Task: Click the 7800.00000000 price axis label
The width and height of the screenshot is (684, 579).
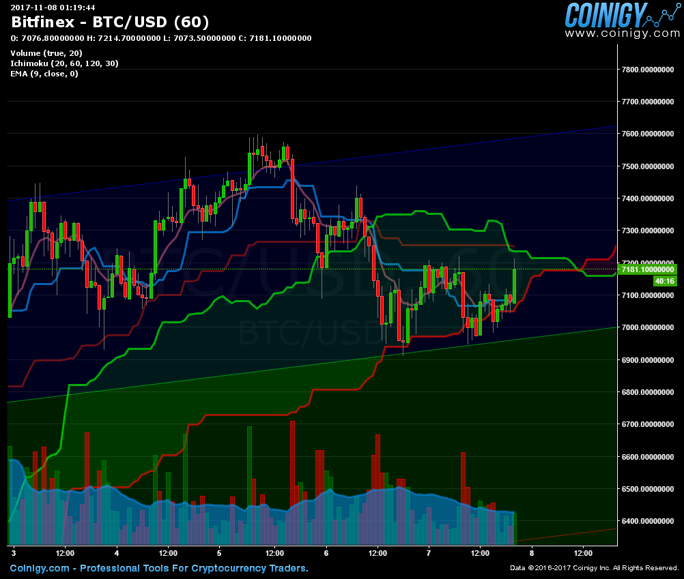Action: pyautogui.click(x=648, y=70)
